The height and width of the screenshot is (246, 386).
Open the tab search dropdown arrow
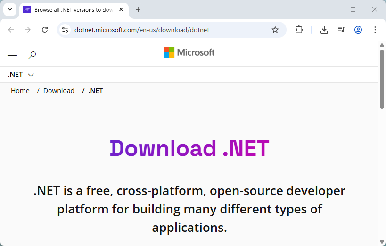tap(10, 9)
